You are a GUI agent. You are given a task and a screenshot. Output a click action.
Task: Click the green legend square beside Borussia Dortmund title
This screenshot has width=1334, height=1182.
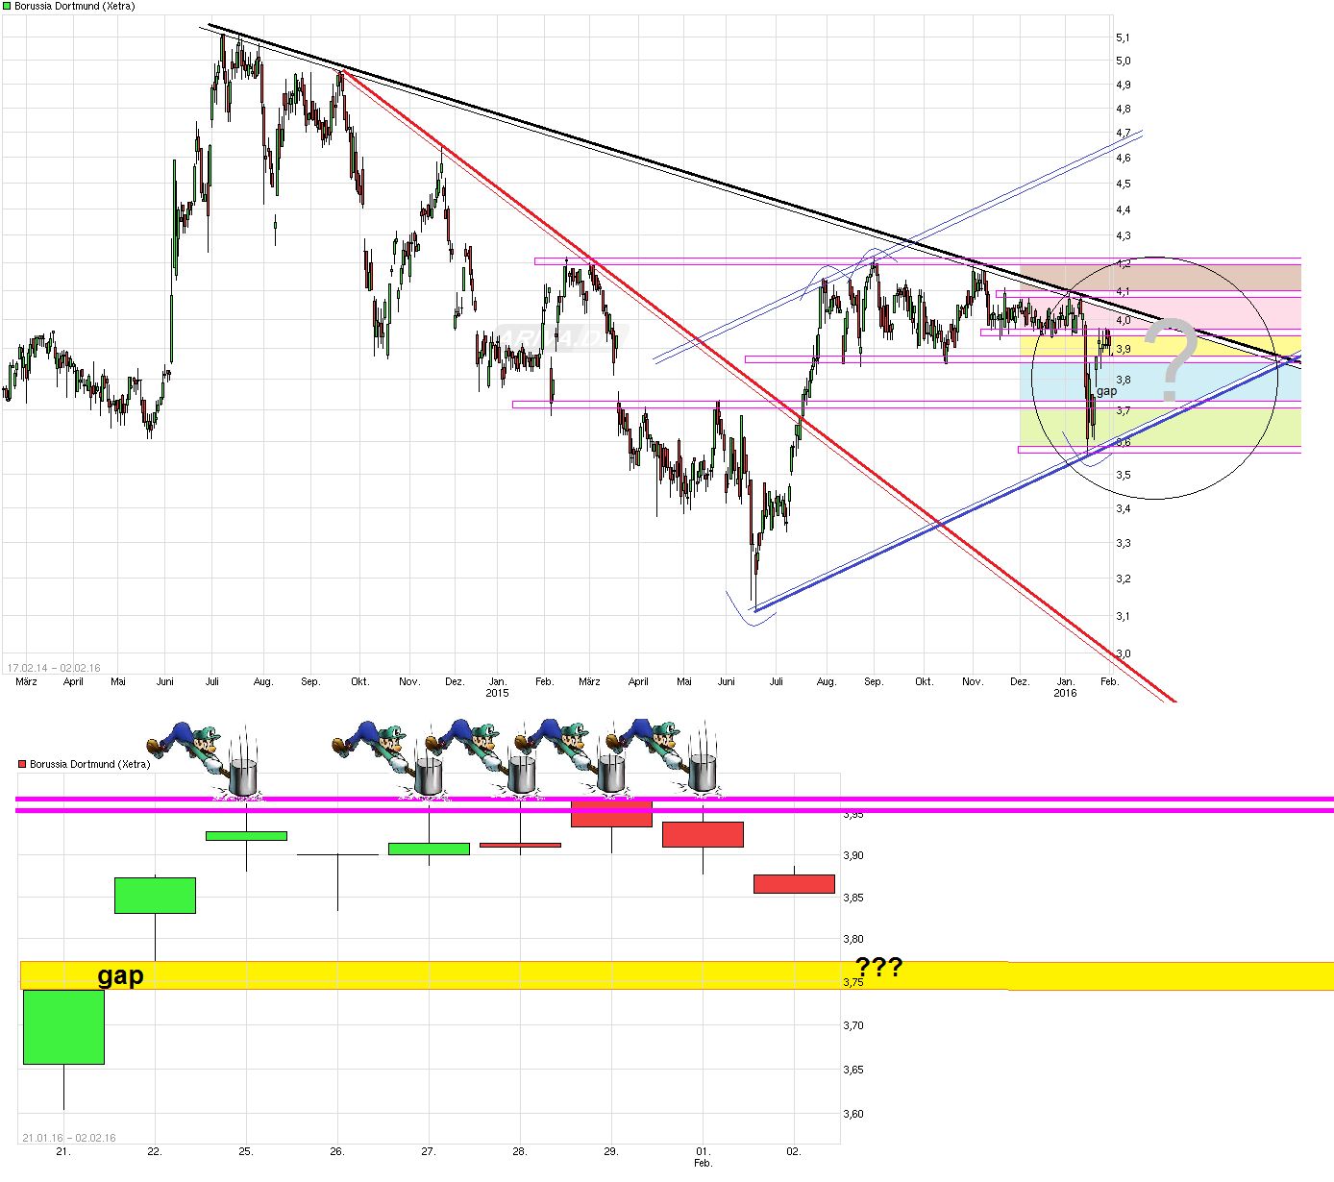[x=7, y=6]
